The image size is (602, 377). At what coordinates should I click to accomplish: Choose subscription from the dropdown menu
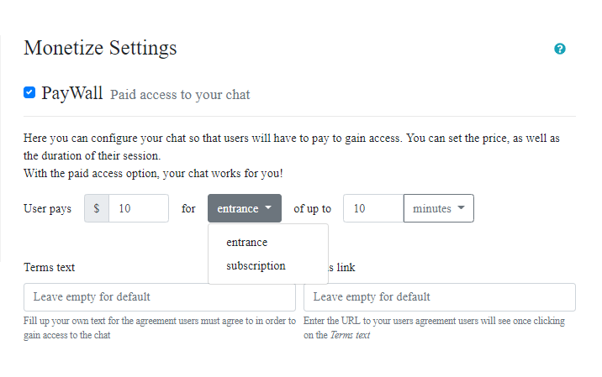click(256, 266)
